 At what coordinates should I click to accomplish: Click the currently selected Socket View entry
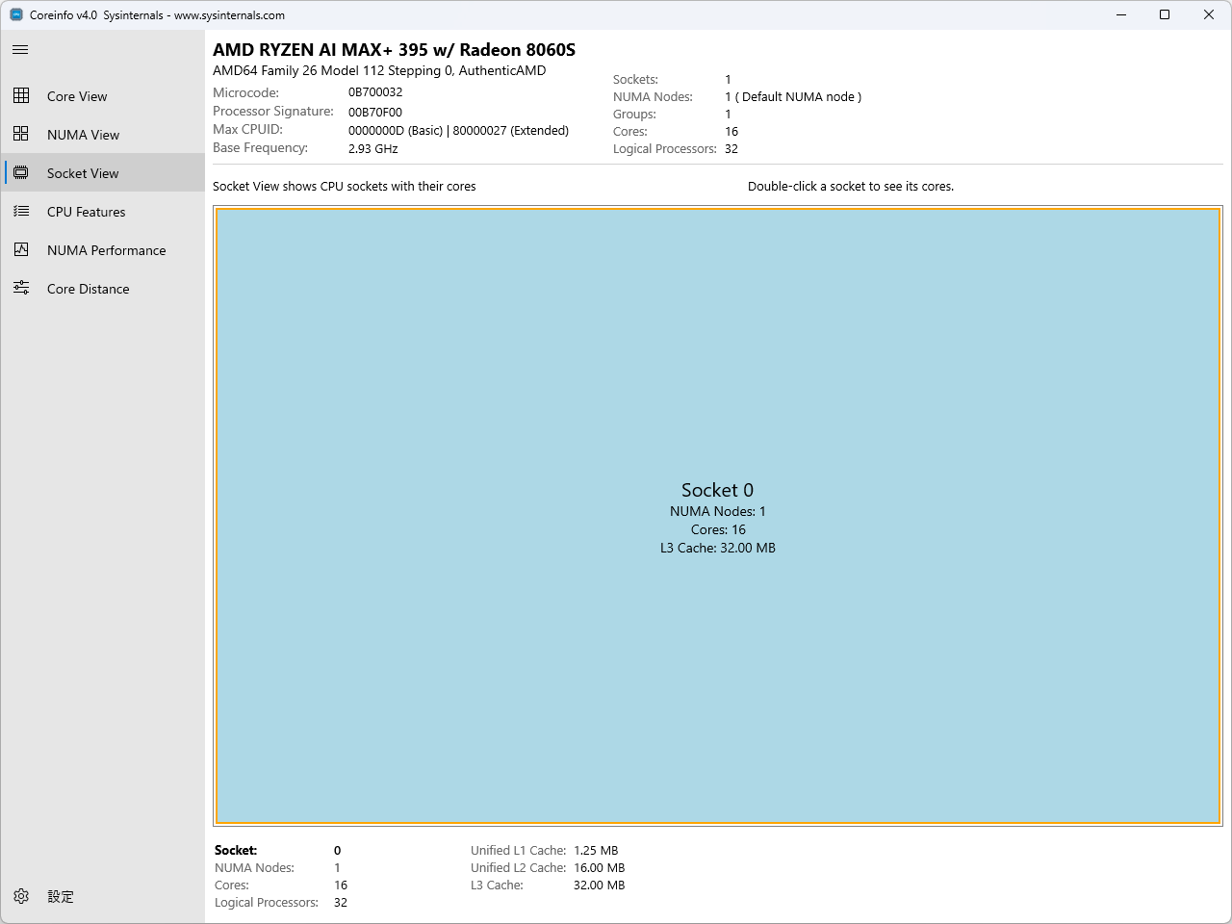[83, 172]
